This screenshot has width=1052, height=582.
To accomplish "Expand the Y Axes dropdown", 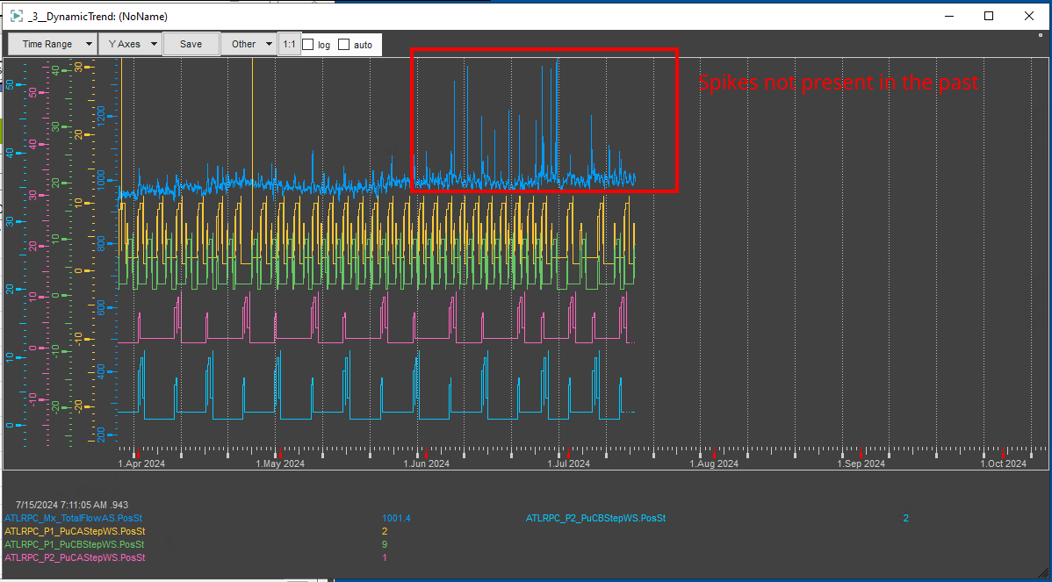I will tap(130, 44).
